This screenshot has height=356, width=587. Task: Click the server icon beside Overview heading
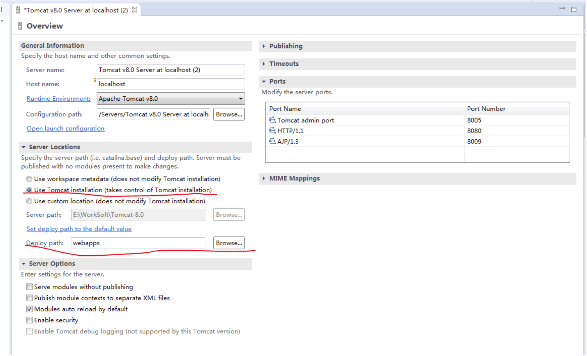(20, 26)
